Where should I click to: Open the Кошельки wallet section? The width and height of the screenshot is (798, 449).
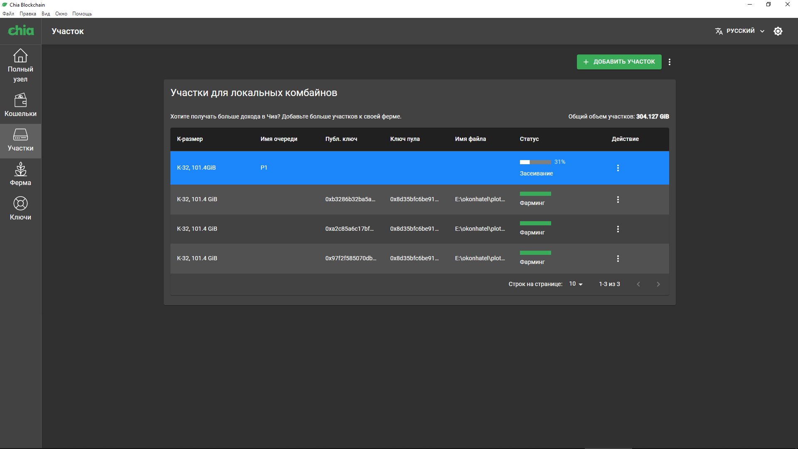[x=20, y=105]
